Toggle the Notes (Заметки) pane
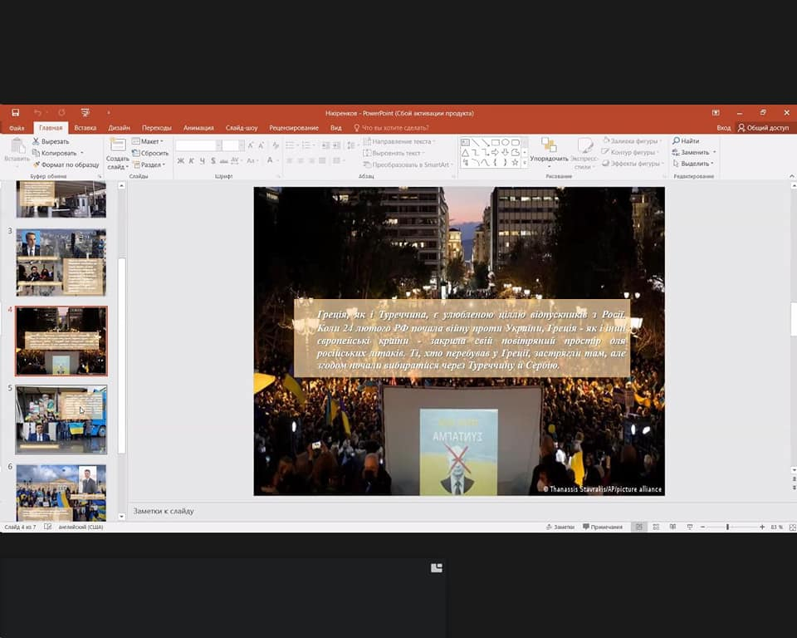 click(x=560, y=527)
